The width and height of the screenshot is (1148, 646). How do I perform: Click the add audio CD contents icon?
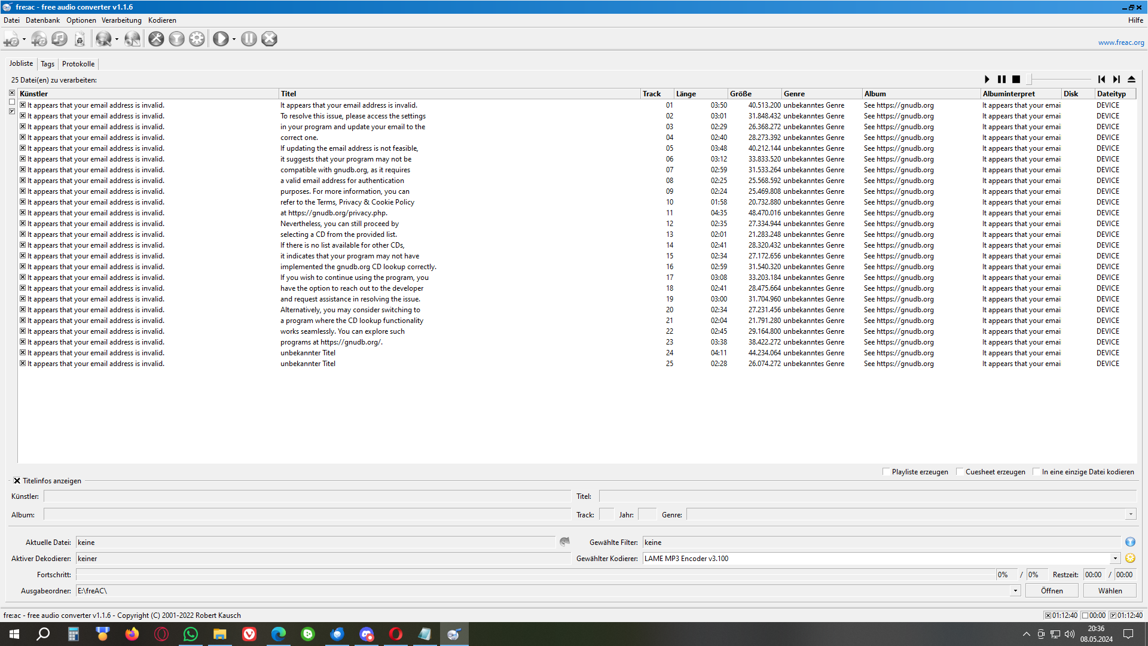pos(39,39)
